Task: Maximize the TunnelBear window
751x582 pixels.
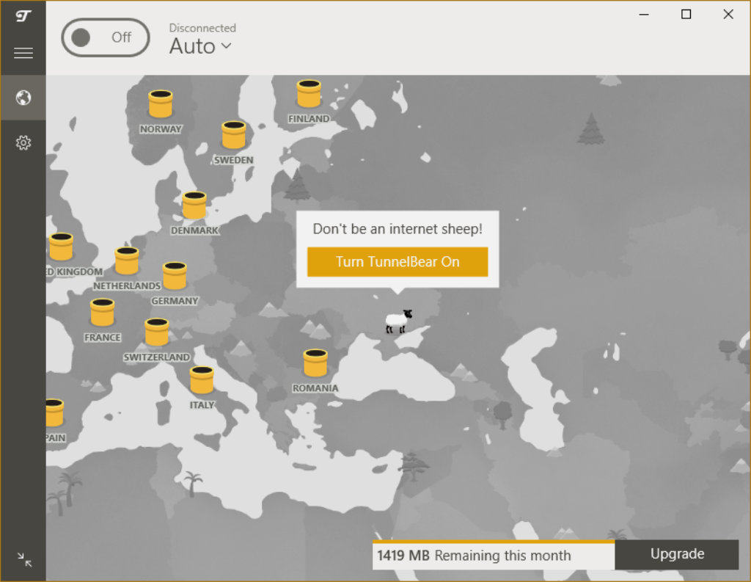Action: [x=686, y=15]
